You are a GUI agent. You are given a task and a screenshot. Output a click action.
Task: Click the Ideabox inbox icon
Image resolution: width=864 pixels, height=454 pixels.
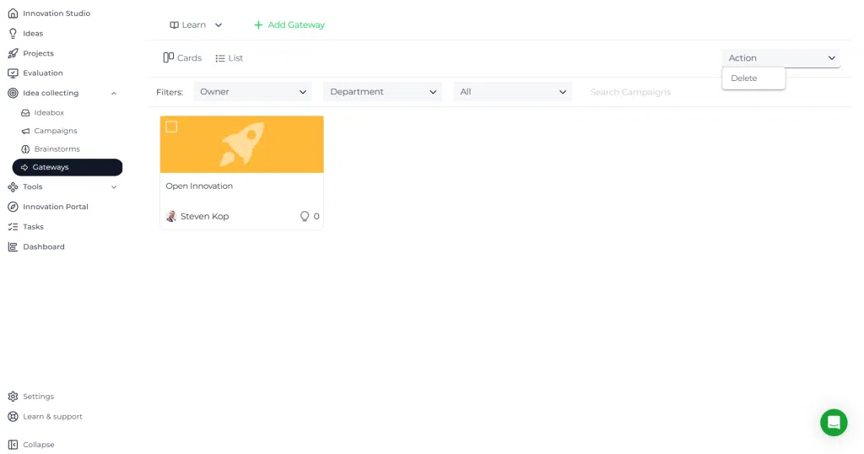tap(25, 113)
